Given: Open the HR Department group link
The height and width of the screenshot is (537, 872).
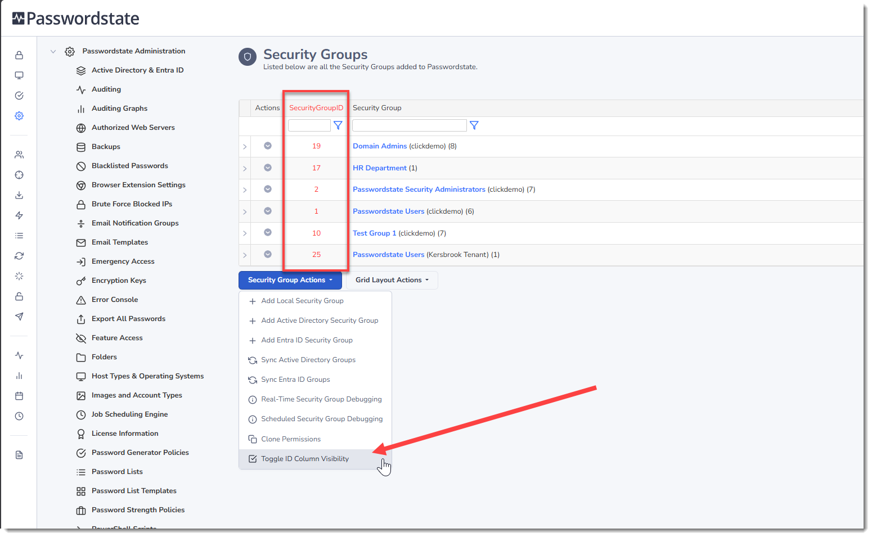Looking at the screenshot, I should tap(380, 168).
